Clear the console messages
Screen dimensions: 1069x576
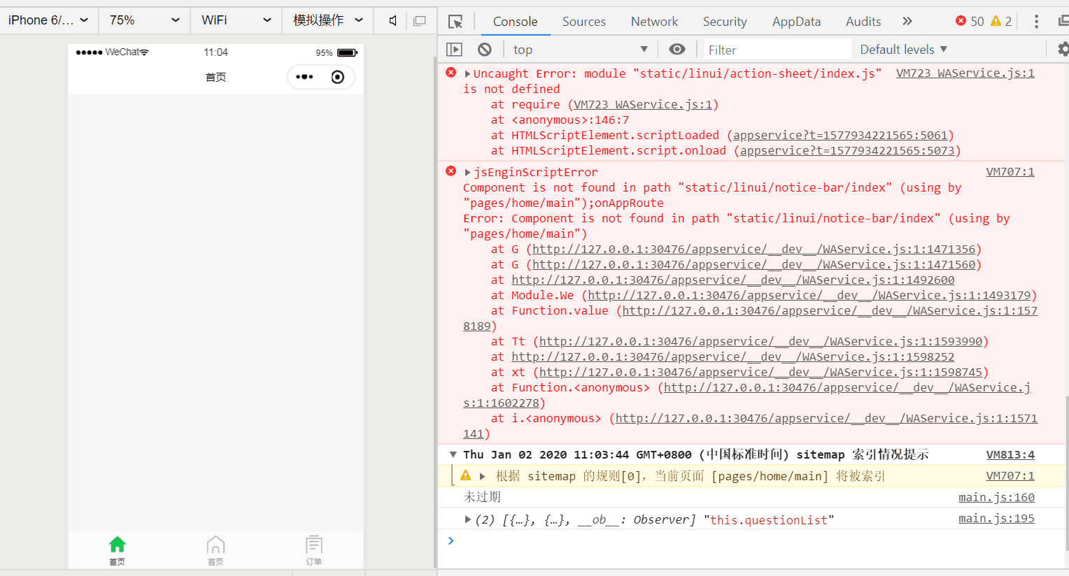pyautogui.click(x=486, y=49)
